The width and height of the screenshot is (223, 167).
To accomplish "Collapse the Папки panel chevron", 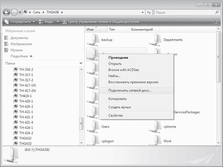I will point(81,63).
